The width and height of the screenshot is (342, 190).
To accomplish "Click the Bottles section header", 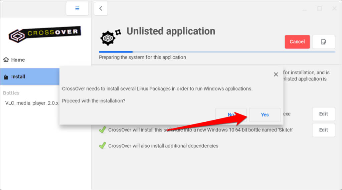I will [x=11, y=93].
